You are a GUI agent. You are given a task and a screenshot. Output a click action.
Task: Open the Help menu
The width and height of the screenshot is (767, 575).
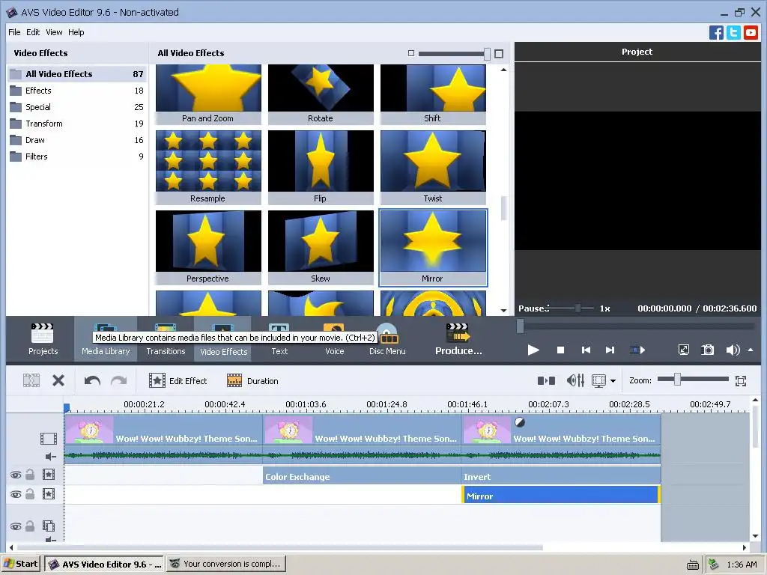76,32
